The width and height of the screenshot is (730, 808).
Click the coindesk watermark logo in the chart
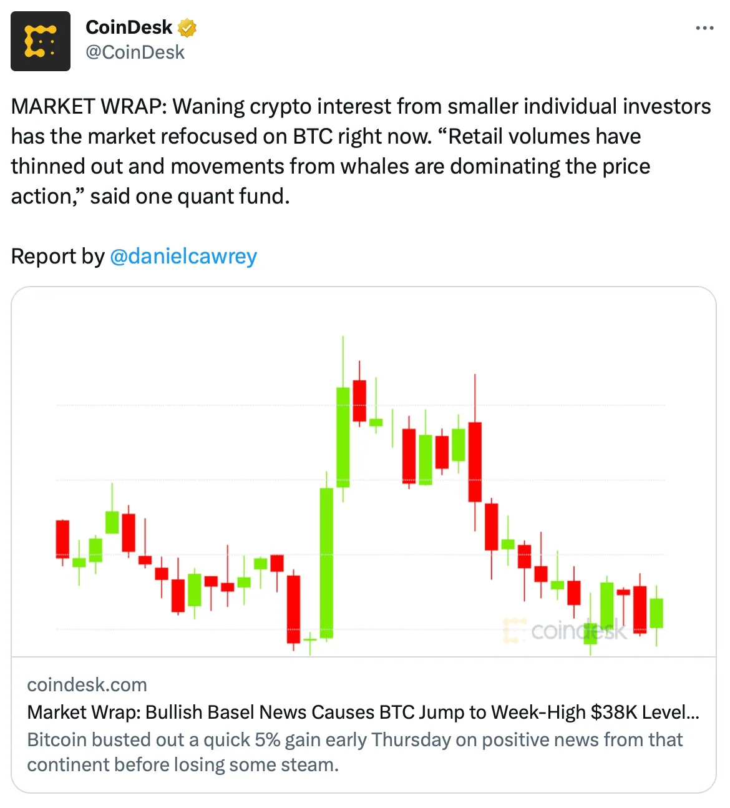tap(565, 631)
